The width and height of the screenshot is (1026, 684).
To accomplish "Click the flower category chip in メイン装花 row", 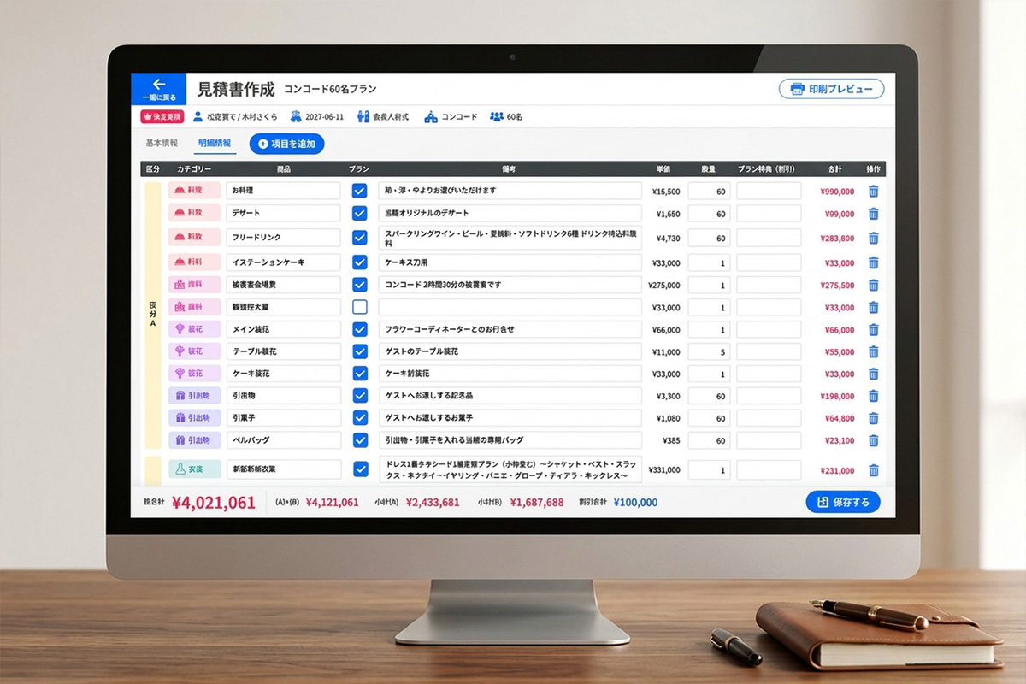I will [194, 329].
